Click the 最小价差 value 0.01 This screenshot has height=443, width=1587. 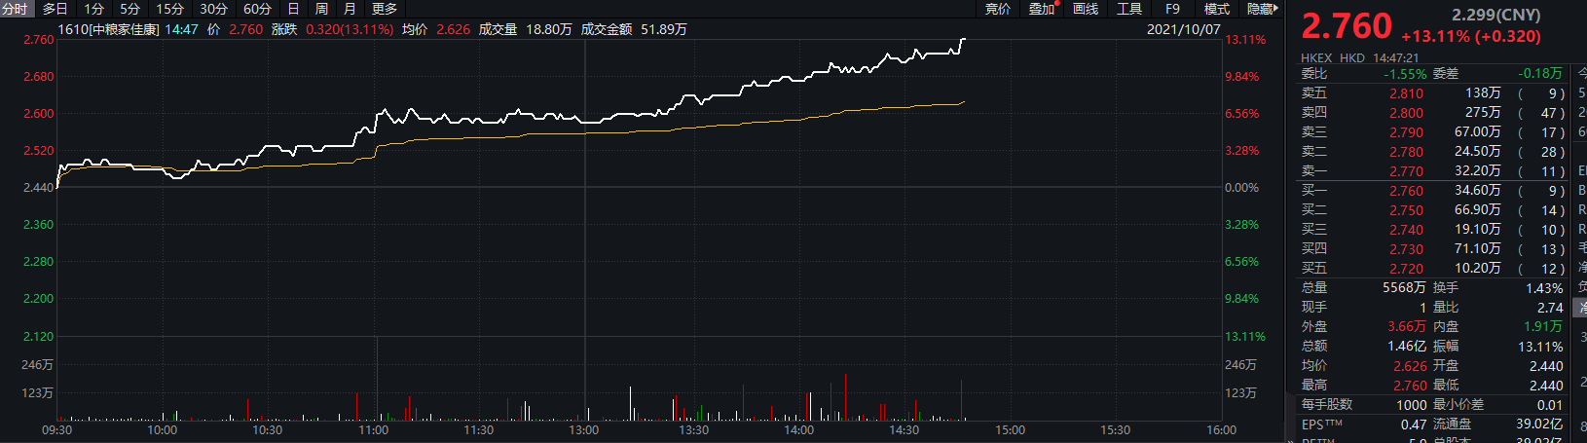(1550, 405)
